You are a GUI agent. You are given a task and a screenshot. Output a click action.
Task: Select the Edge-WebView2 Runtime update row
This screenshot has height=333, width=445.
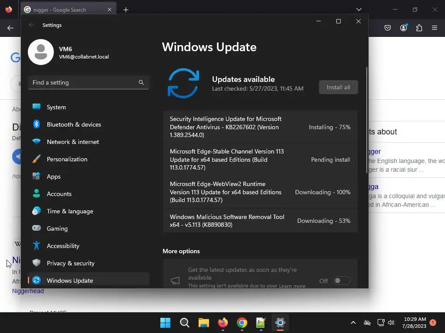pos(260,192)
